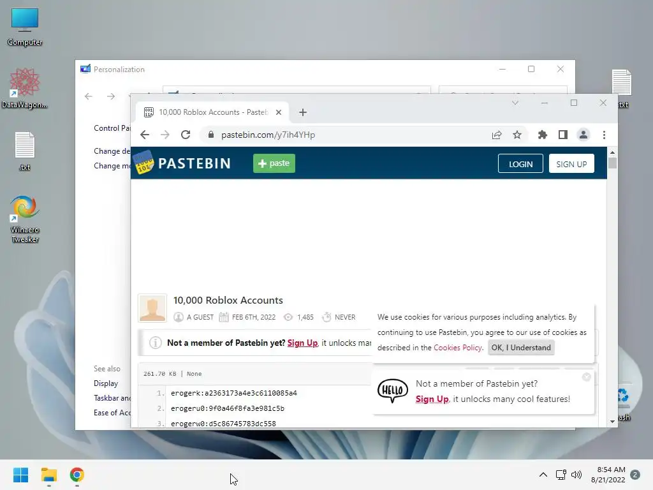Open Display link in Personalization window
The height and width of the screenshot is (490, 653).
tap(106, 383)
